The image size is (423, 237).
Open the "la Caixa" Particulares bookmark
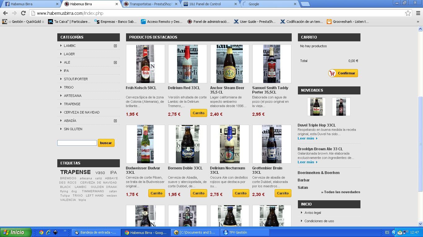[x=69, y=22]
